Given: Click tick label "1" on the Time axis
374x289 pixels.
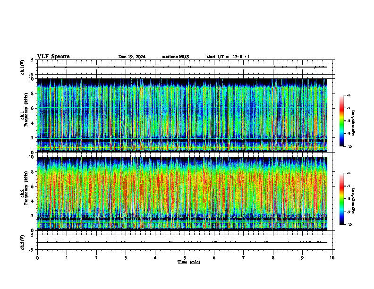Looking at the screenshot, I should pyautogui.click(x=67, y=258).
